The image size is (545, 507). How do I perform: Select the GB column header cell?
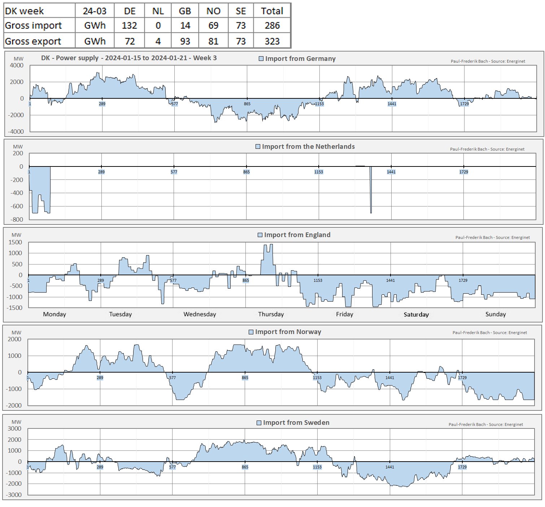coord(184,11)
